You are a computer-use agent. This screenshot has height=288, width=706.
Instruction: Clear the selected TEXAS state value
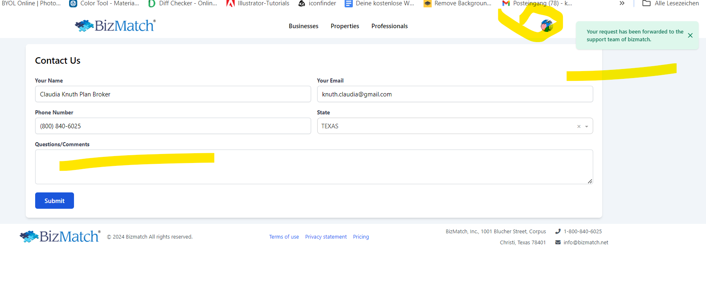pos(578,127)
